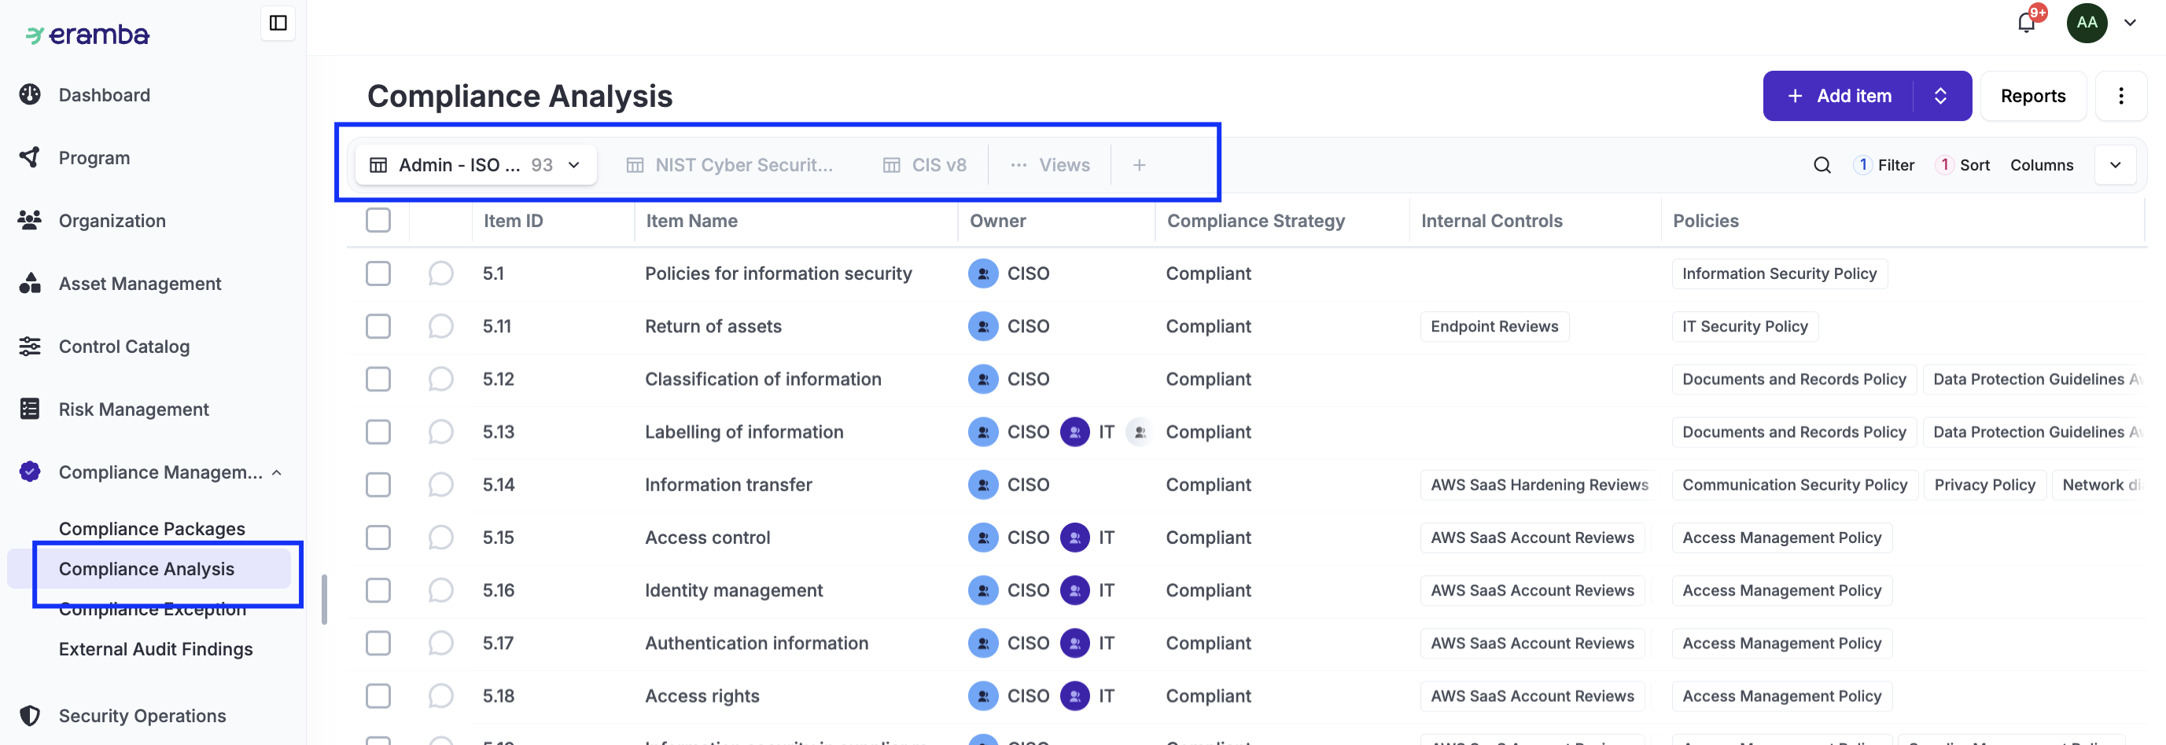Open the Add item split dropdown arrows
The height and width of the screenshot is (745, 2166).
pyautogui.click(x=1940, y=96)
